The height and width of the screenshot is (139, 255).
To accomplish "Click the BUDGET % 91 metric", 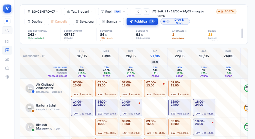I will click(151, 34).
